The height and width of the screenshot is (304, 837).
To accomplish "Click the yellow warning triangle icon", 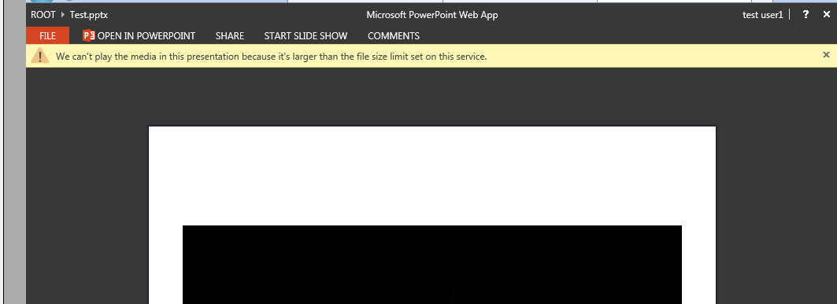I will pyautogui.click(x=39, y=55).
